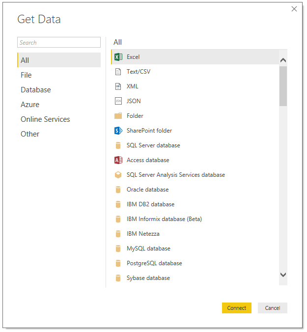Click the Analysis Services cube icon
The image size is (307, 332).
click(118, 175)
